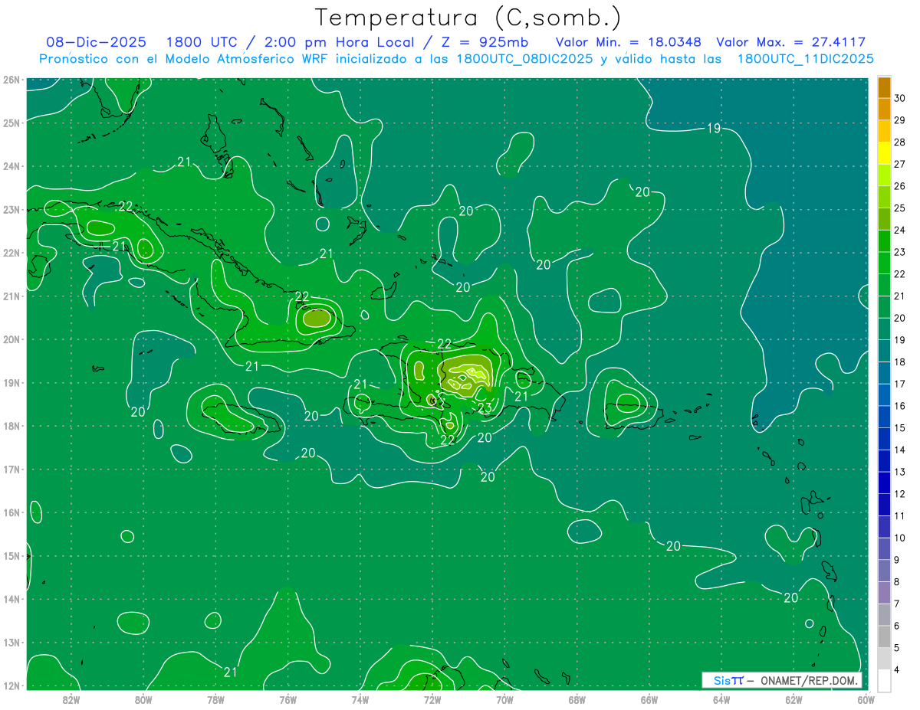920x710 pixels.
Task: Choose the teal 19 degree legend color
Action: 884,329
